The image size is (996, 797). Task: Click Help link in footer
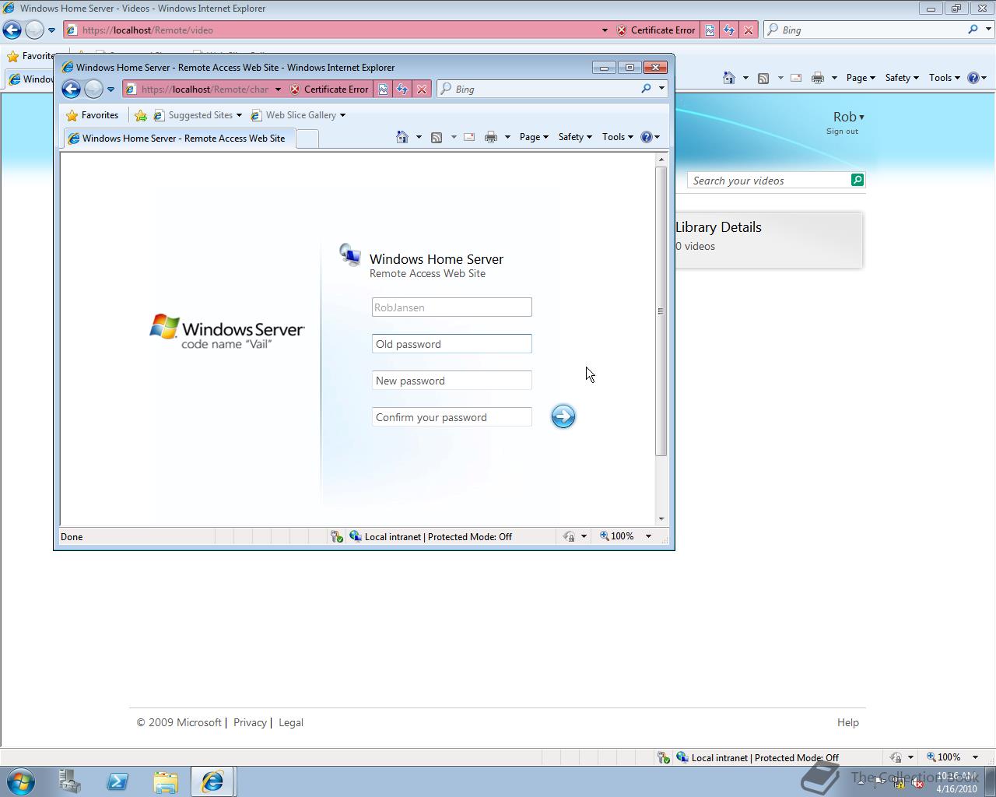(x=848, y=722)
